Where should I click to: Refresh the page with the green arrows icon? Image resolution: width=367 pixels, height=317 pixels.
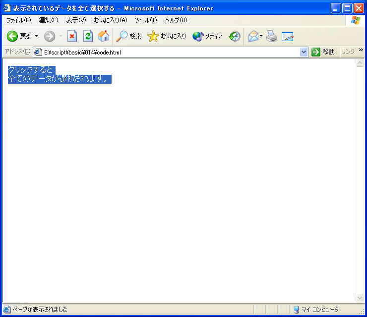pos(88,36)
